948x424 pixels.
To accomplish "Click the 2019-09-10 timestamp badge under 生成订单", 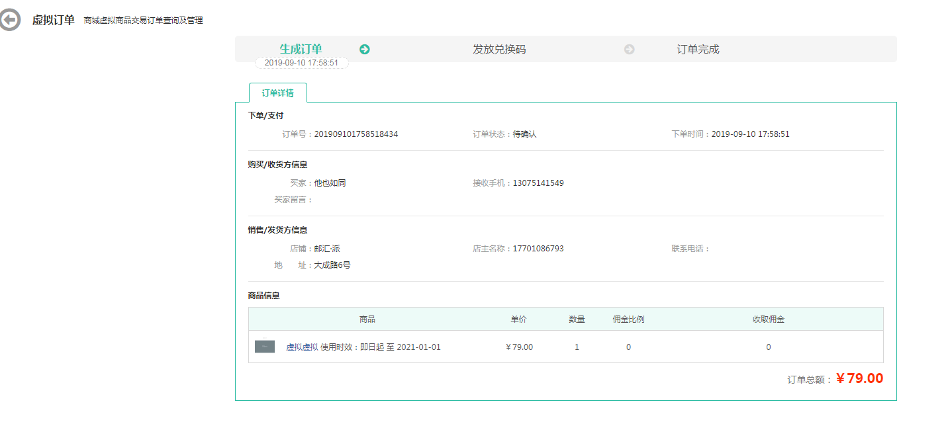I will [301, 63].
